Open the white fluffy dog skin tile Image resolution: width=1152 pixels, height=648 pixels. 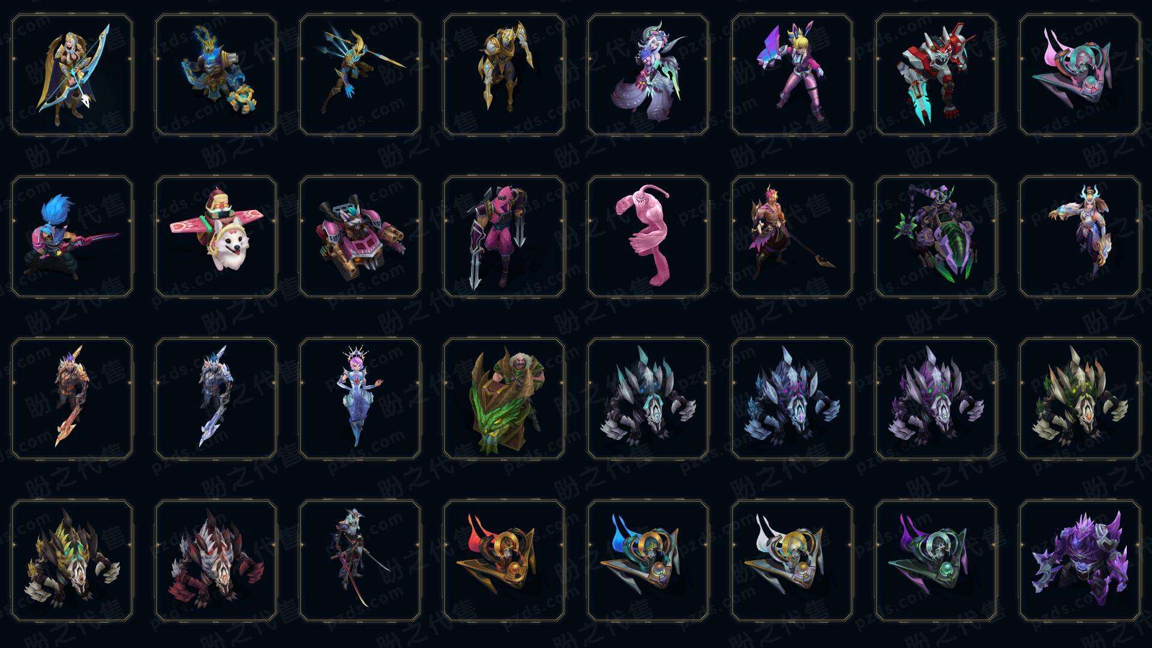216,236
